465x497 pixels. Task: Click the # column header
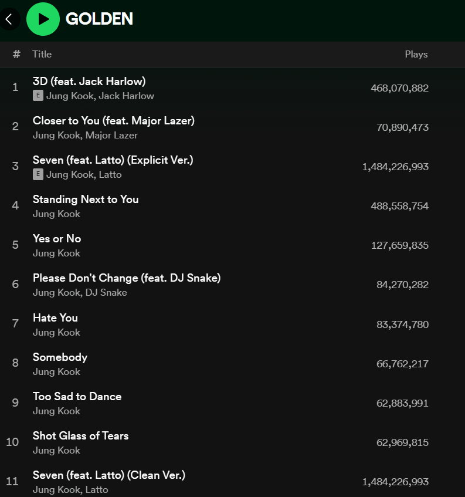pos(16,54)
